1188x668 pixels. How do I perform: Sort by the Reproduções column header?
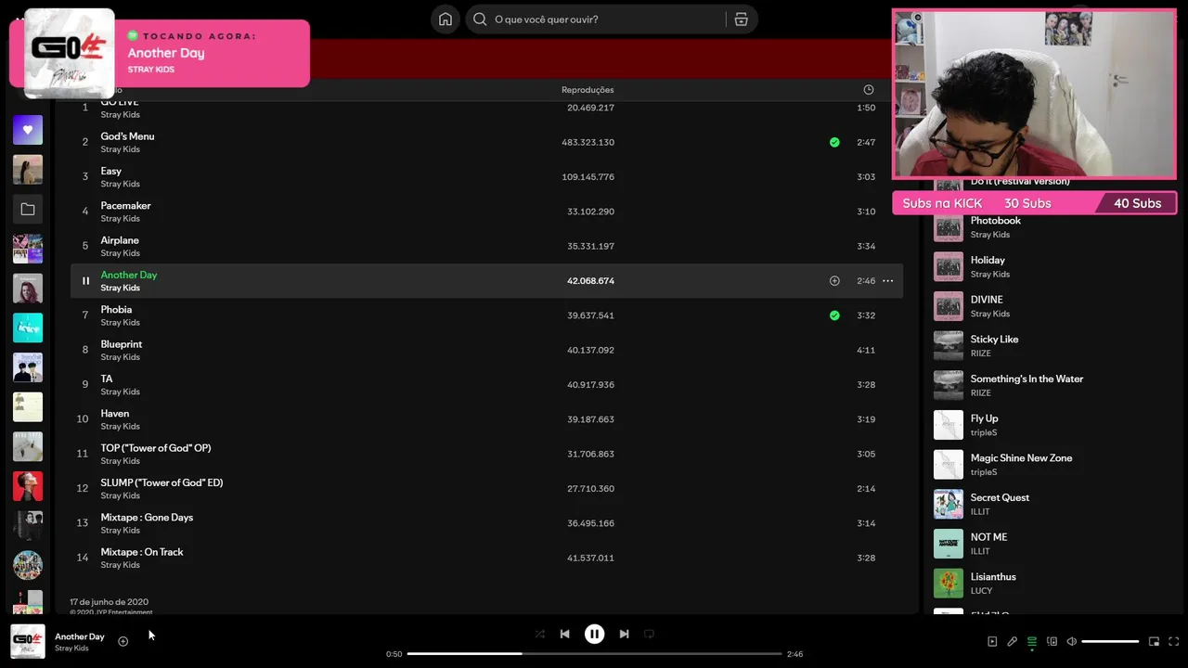click(588, 90)
